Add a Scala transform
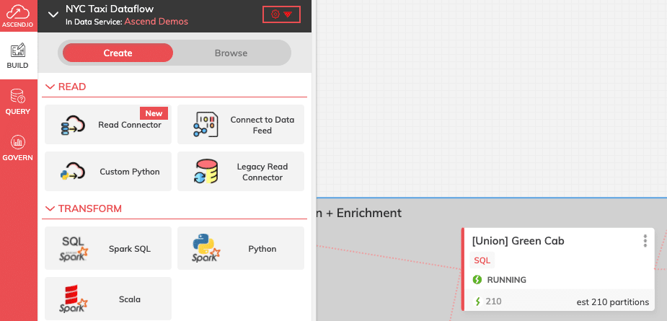667x321 pixels. 108,299
